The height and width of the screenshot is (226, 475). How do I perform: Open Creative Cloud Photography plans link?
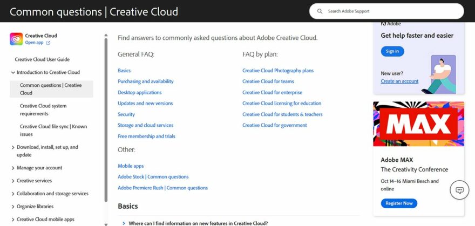click(x=278, y=71)
